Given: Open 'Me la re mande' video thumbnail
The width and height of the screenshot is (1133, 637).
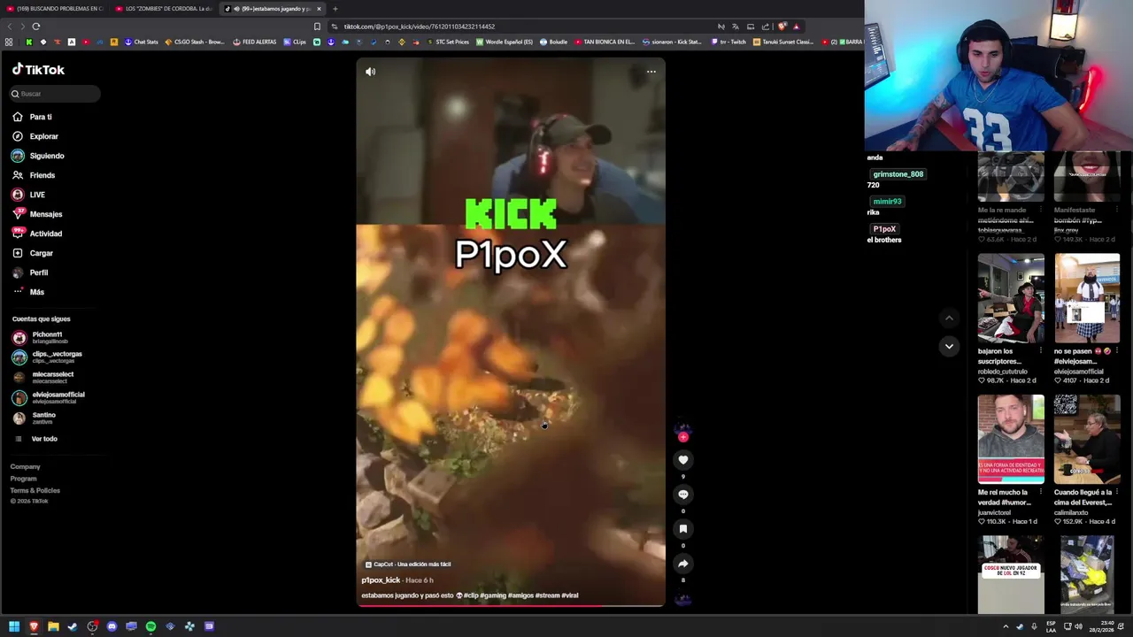Looking at the screenshot, I should tap(1011, 177).
